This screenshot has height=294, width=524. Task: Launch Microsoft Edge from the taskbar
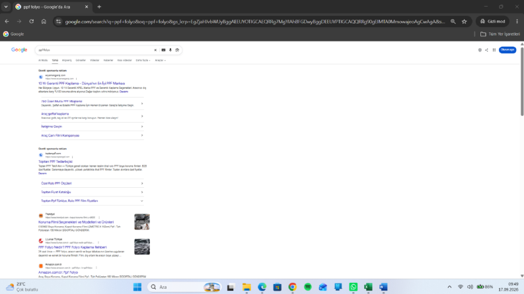pos(262,287)
